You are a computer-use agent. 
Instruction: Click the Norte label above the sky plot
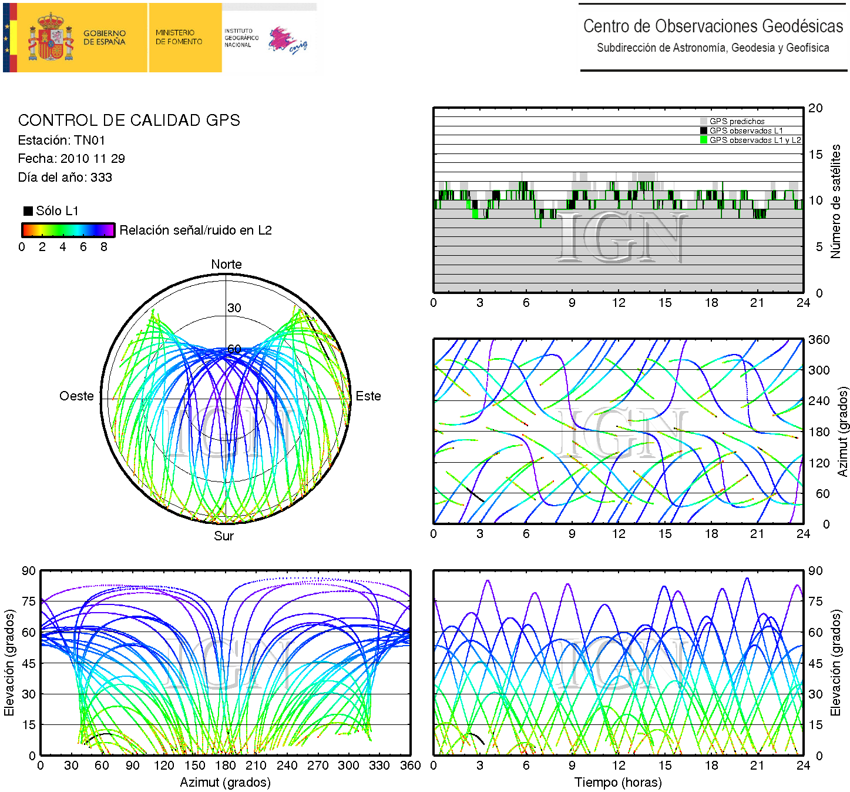[226, 265]
